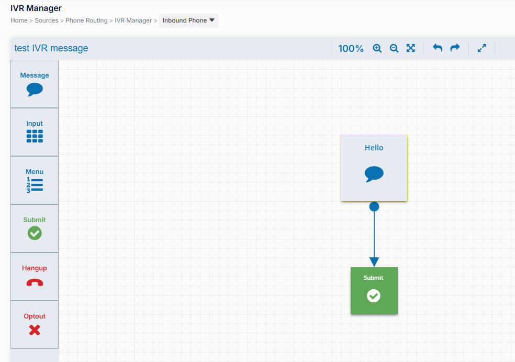Select the Menu block tool

[x=34, y=179]
